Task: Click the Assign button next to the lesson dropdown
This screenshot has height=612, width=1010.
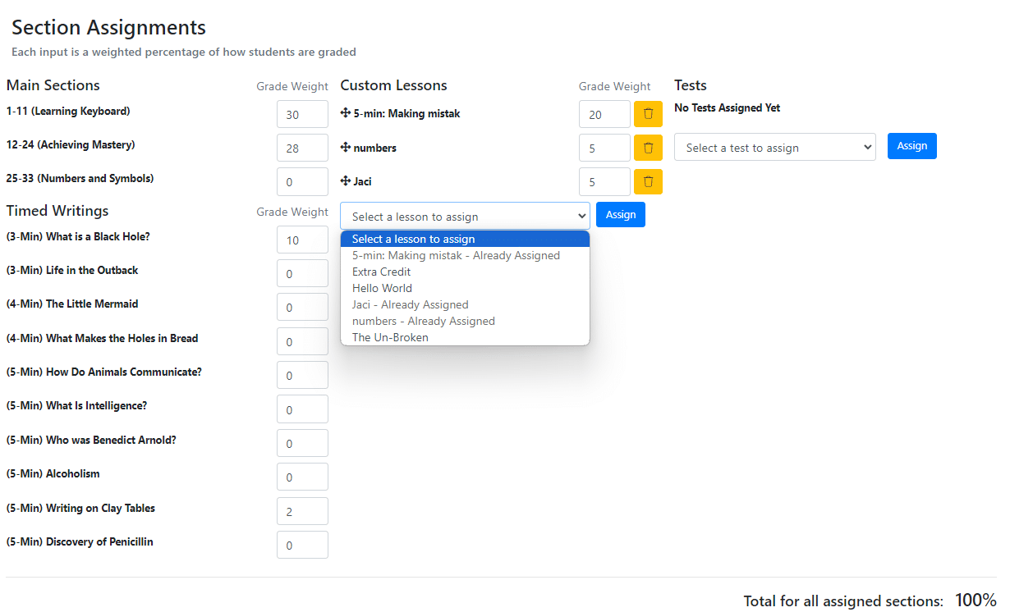Action: 620,214
